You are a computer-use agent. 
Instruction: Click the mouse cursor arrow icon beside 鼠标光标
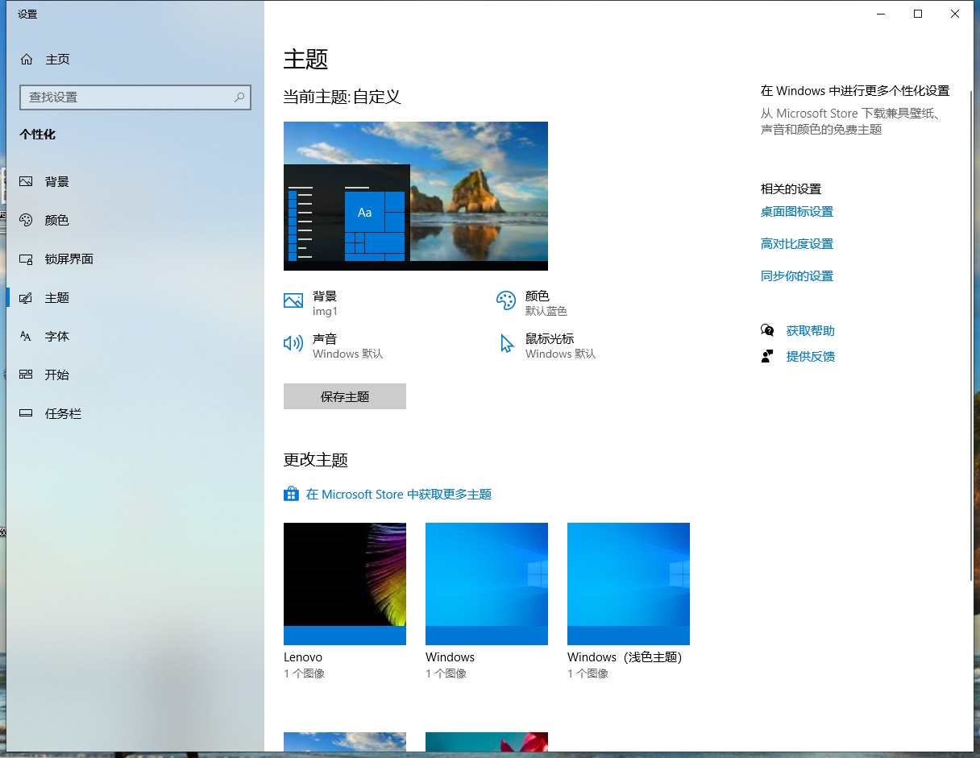pyautogui.click(x=507, y=344)
